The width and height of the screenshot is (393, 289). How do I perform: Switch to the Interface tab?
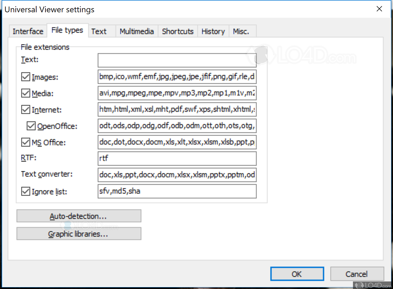pos(28,31)
